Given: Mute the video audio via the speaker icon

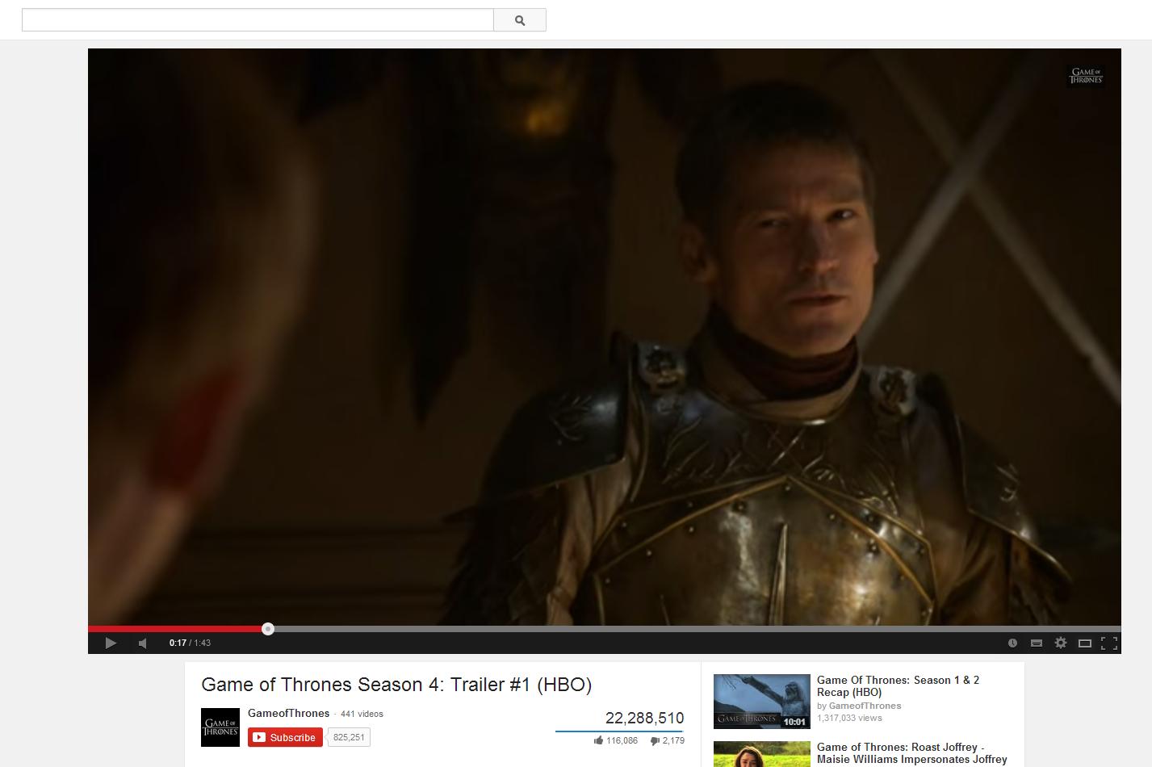Looking at the screenshot, I should coord(142,643).
